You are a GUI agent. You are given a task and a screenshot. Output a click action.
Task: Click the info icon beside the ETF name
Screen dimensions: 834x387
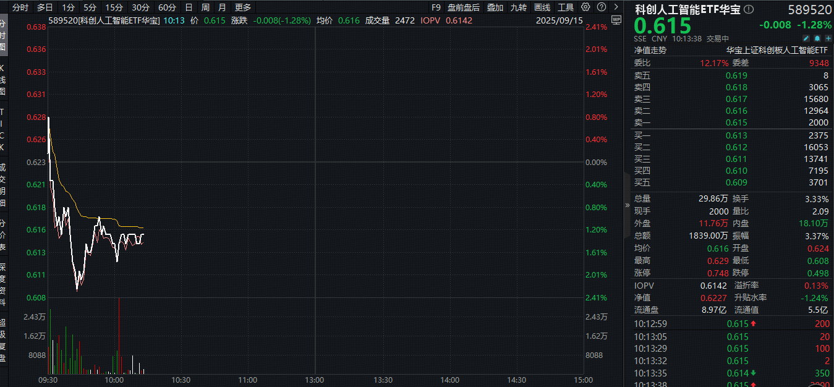pyautogui.click(x=749, y=9)
